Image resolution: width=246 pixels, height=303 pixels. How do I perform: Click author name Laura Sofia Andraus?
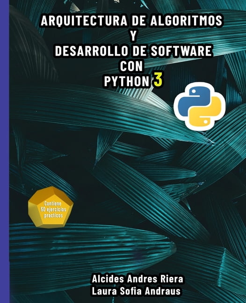point(136,291)
